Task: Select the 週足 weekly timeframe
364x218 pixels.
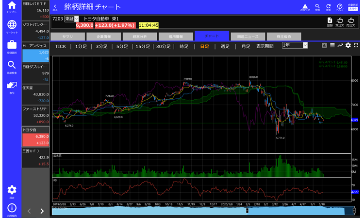Action: click(x=225, y=46)
